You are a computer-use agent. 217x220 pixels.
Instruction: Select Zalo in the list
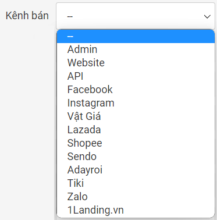click(x=136, y=197)
